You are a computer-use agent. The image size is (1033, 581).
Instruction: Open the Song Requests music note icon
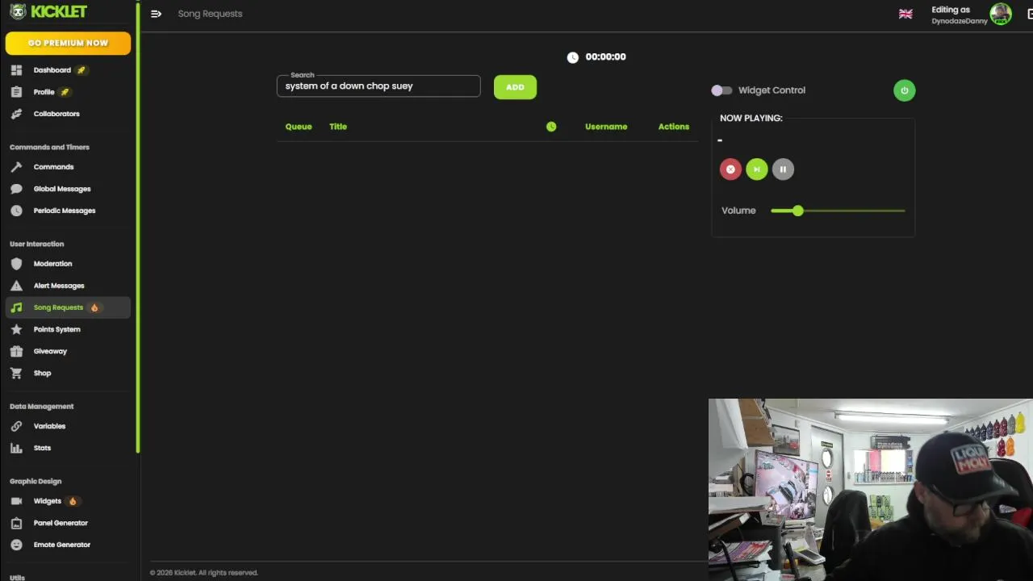[x=16, y=307]
